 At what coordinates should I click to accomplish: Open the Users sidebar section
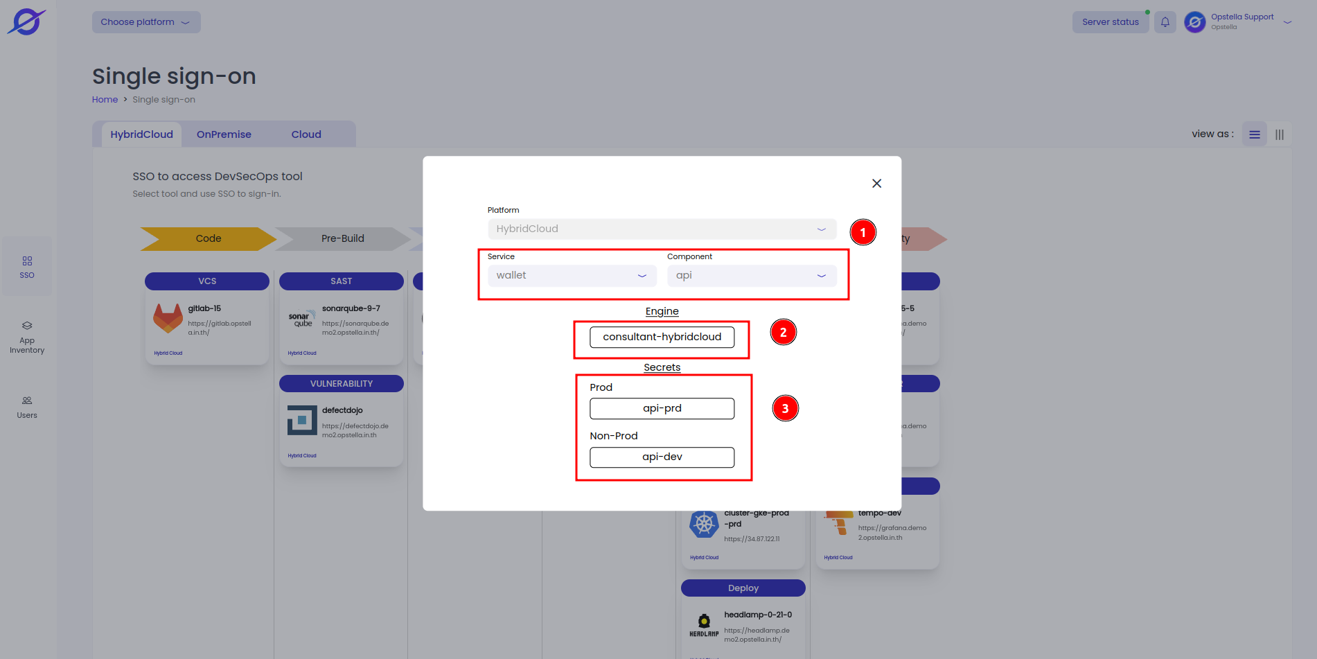27,407
